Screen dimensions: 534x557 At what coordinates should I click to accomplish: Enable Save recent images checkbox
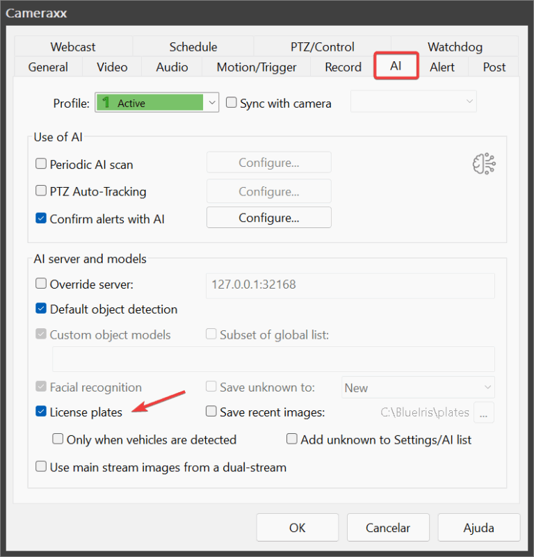pyautogui.click(x=212, y=412)
